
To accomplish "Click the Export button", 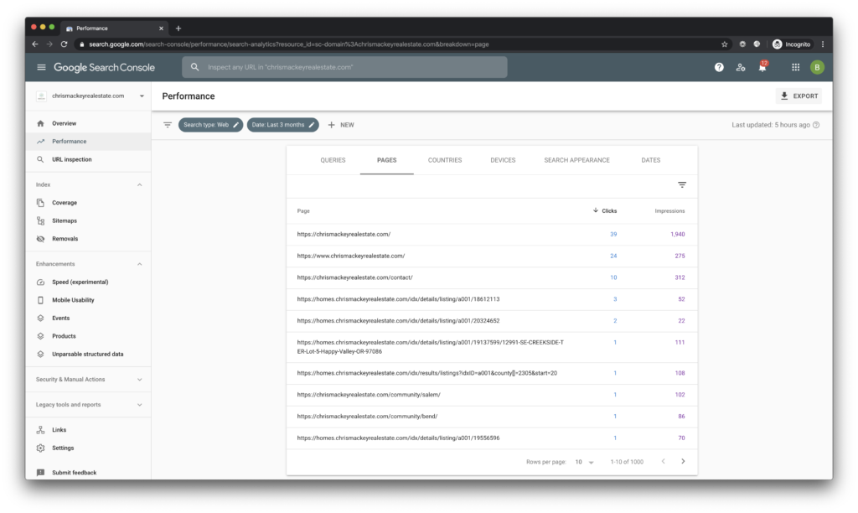I will [799, 96].
